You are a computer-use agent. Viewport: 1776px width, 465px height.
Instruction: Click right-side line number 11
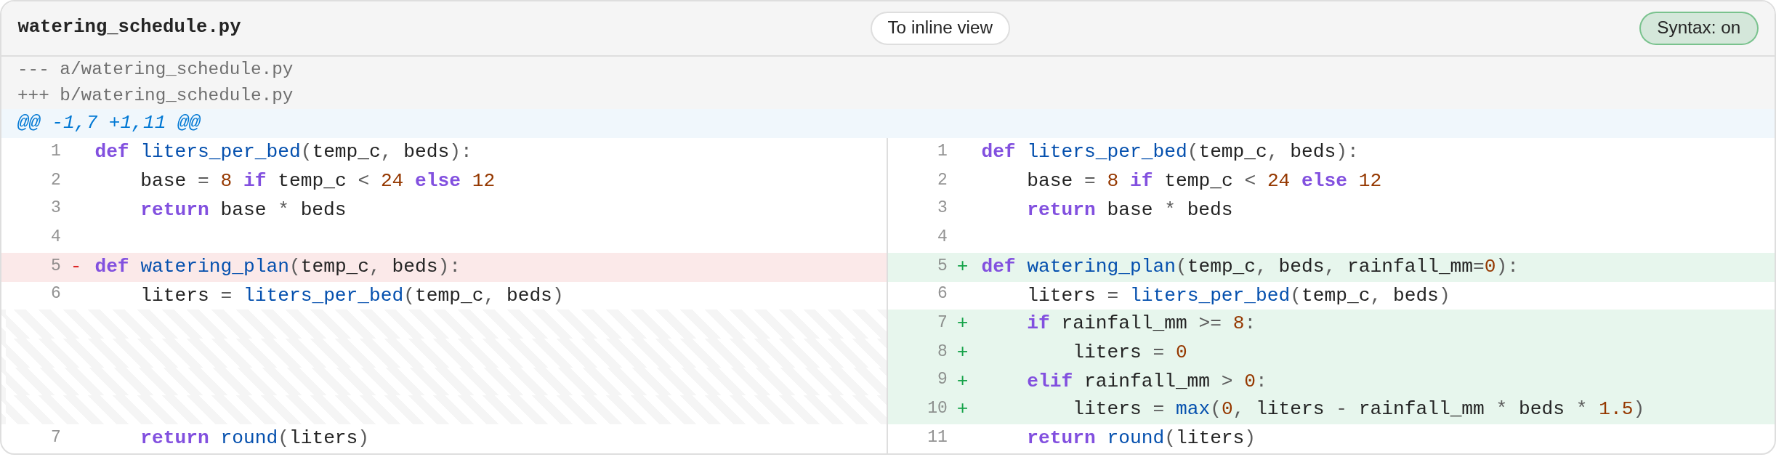point(937,437)
